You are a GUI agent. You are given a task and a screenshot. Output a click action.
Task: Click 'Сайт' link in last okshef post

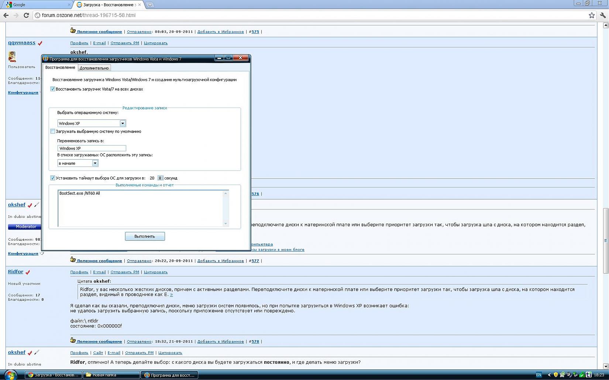click(x=98, y=353)
